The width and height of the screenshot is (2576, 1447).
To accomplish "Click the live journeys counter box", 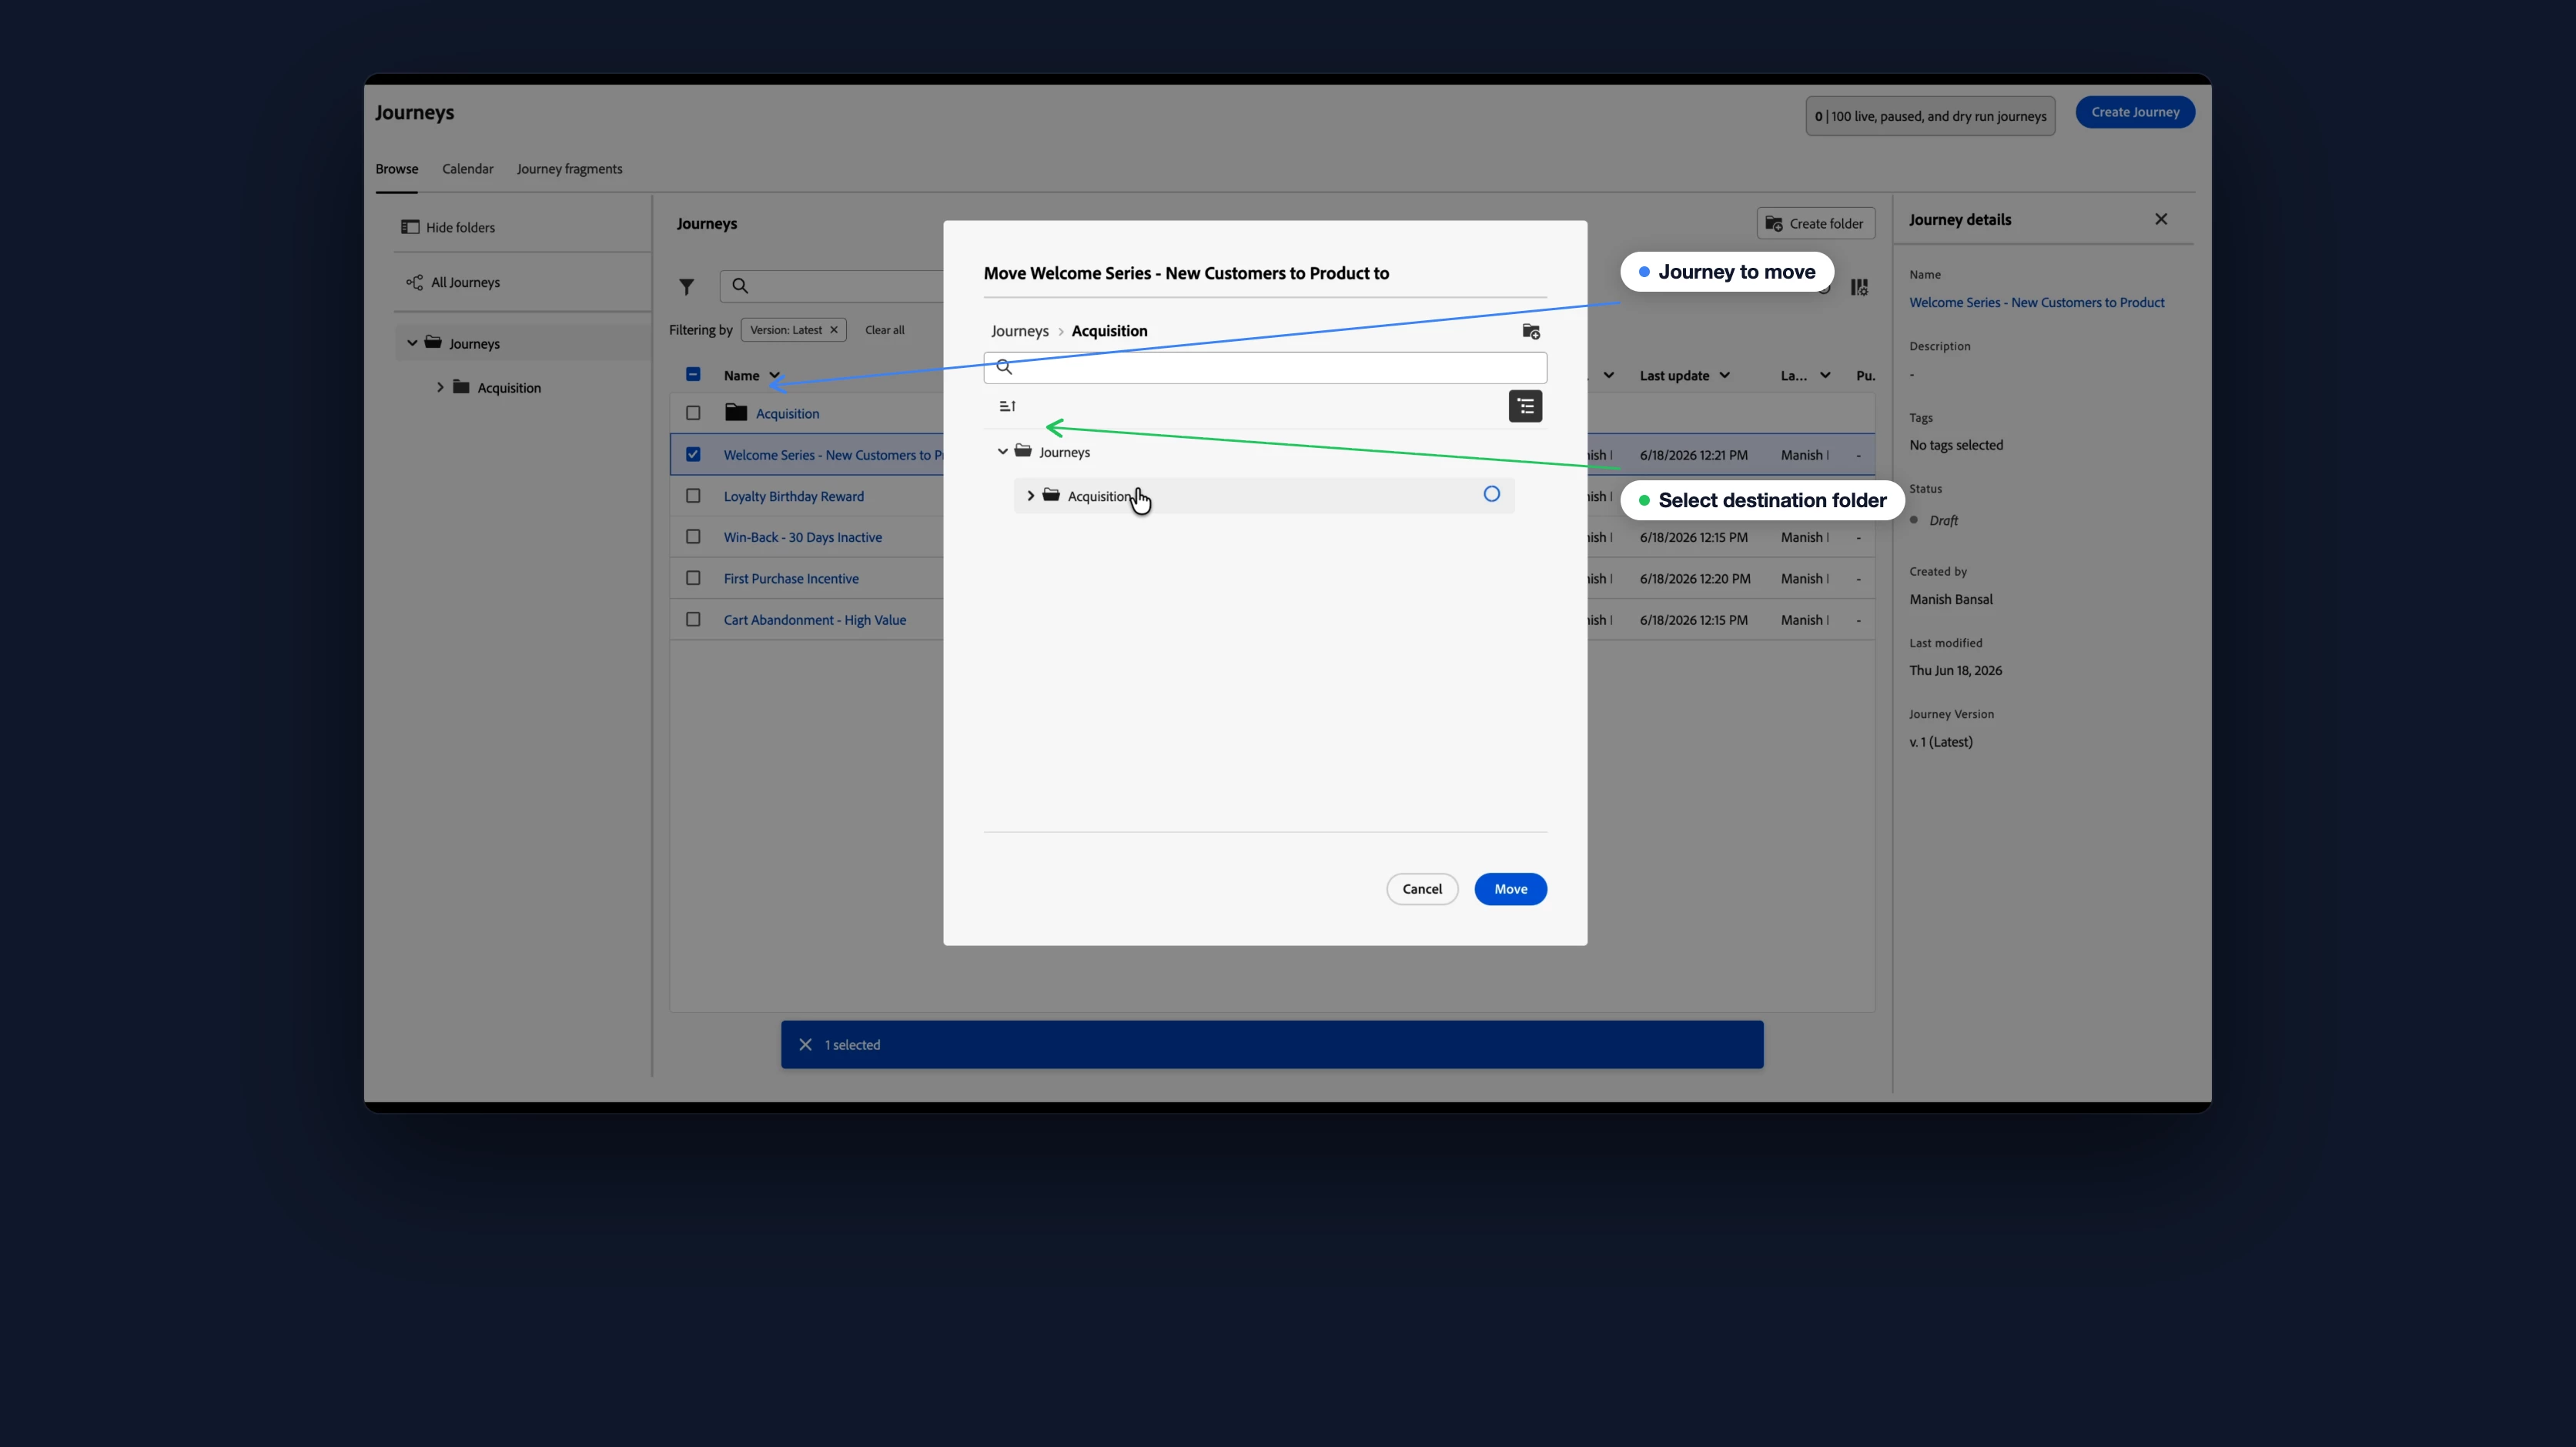I will tap(1930, 116).
